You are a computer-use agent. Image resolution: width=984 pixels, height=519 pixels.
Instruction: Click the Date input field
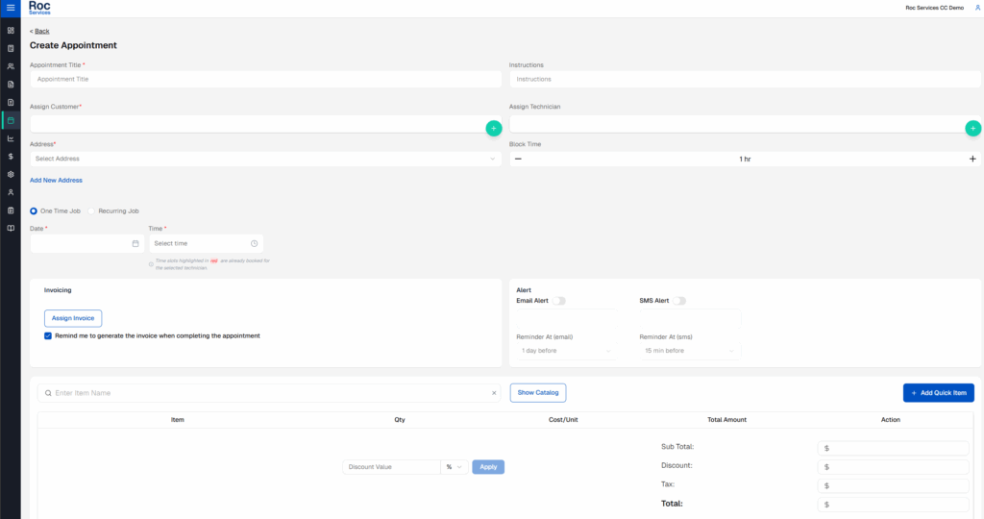click(x=86, y=243)
